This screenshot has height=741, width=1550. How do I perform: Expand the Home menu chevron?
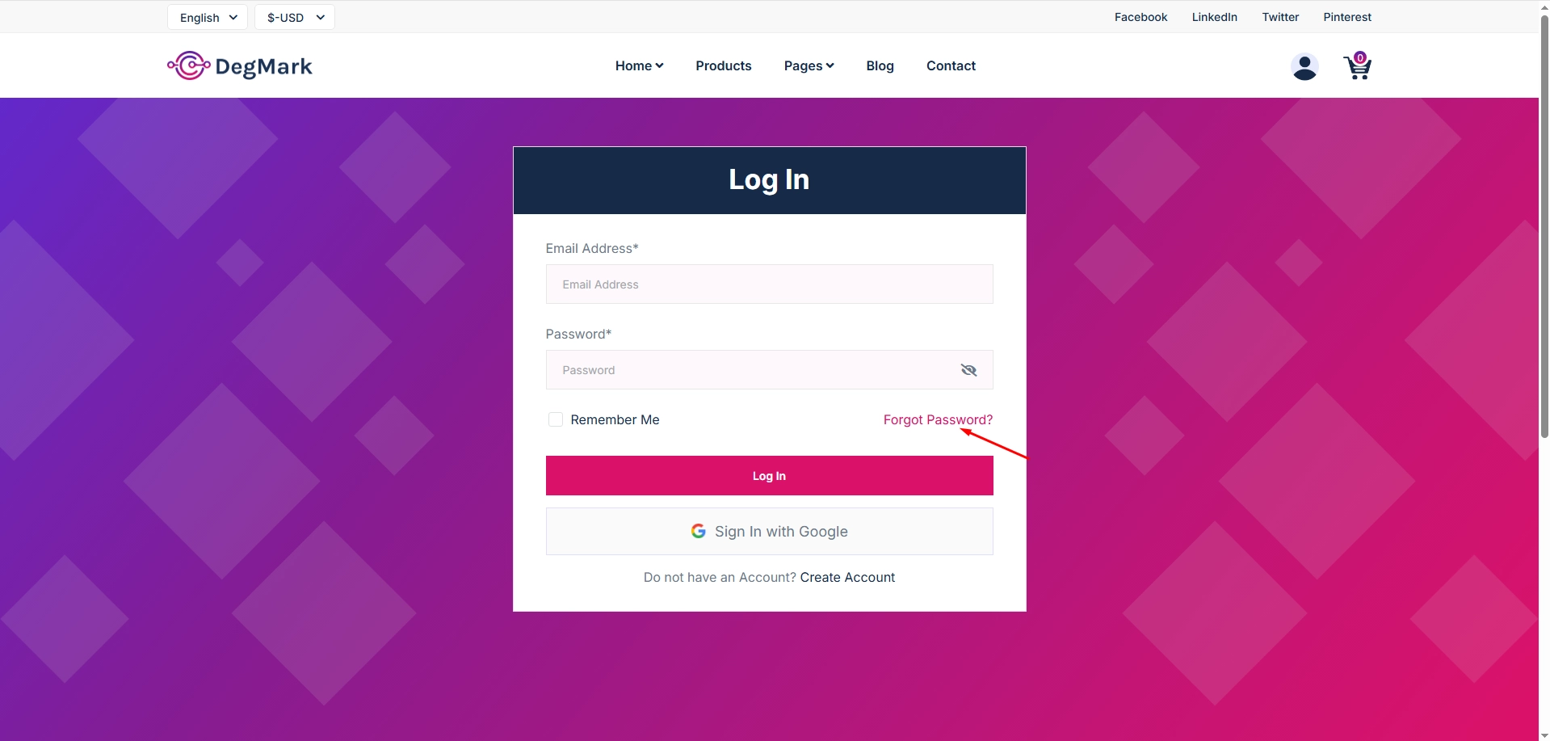(x=660, y=66)
